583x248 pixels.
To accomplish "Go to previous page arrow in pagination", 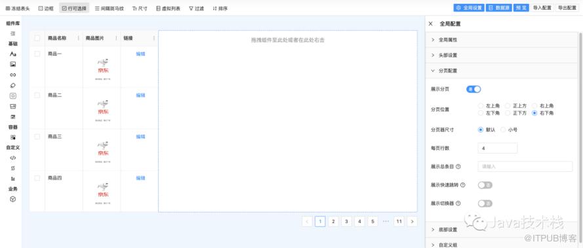I will [x=307, y=222].
